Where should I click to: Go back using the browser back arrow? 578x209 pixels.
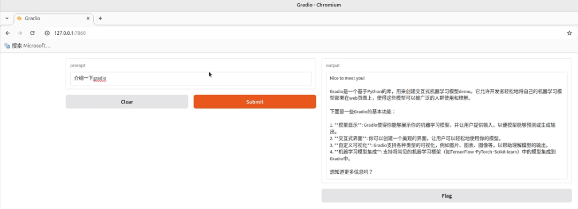[7, 33]
